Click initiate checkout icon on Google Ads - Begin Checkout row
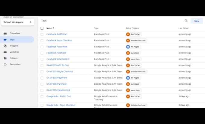Screen dimensions: 205x124 coord(128,105)
